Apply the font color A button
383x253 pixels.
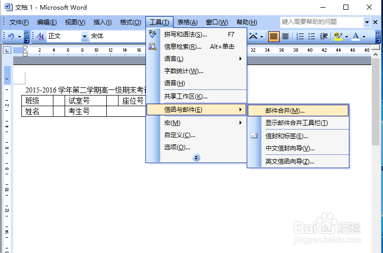pyautogui.click(x=356, y=37)
